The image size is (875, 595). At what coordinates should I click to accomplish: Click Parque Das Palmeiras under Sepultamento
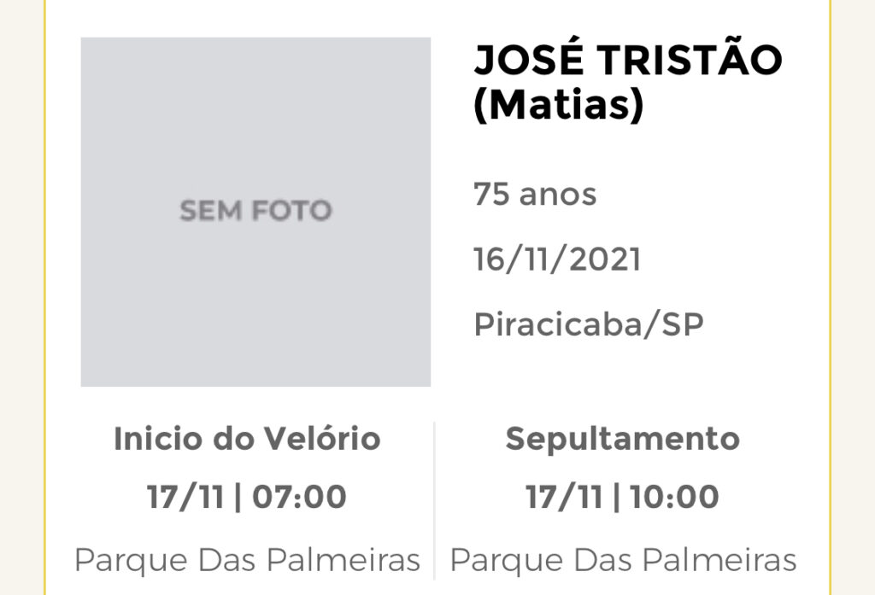pyautogui.click(x=623, y=560)
